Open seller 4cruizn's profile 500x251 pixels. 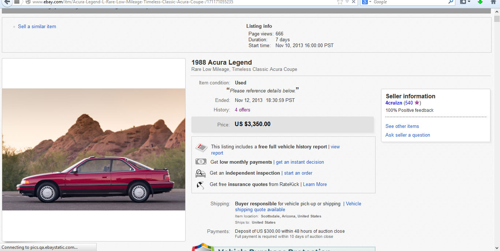click(393, 103)
